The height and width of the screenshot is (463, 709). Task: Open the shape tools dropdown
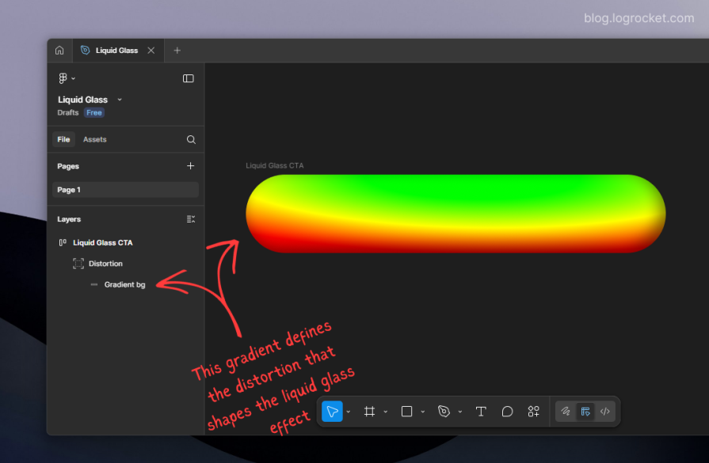422,412
